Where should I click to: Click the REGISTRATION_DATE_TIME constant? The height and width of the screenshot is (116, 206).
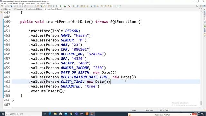click(84, 77)
